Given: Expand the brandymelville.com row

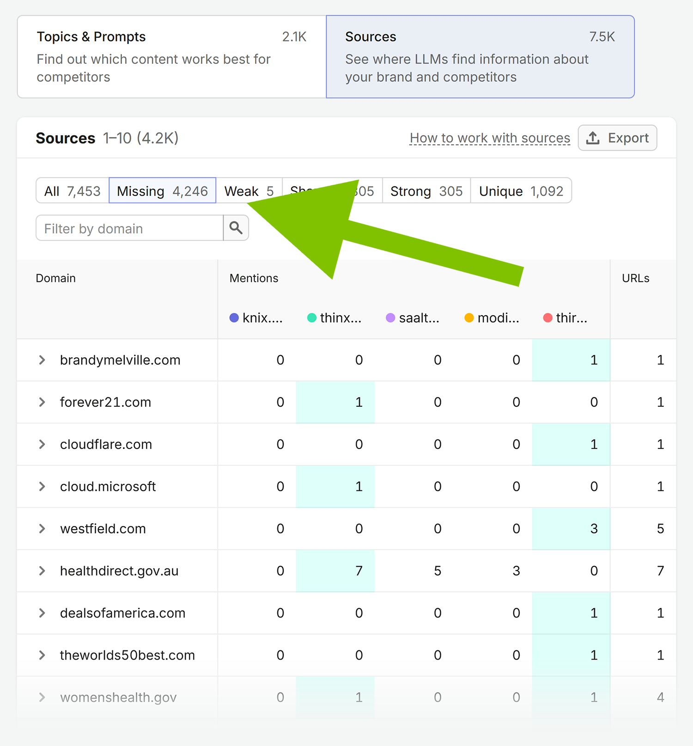Looking at the screenshot, I should (x=42, y=360).
